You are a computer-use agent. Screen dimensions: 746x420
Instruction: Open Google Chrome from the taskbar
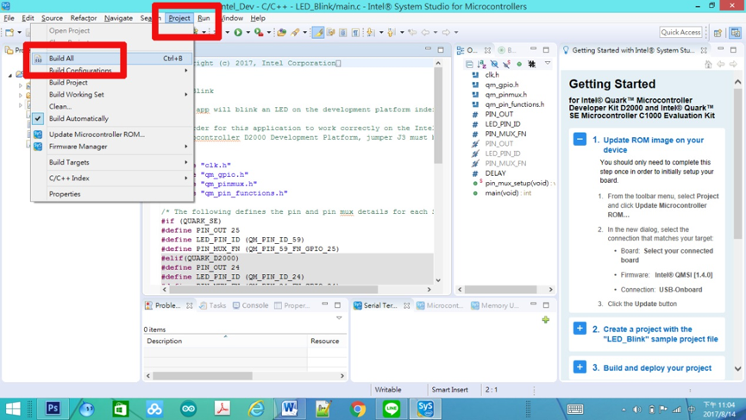[358, 409]
